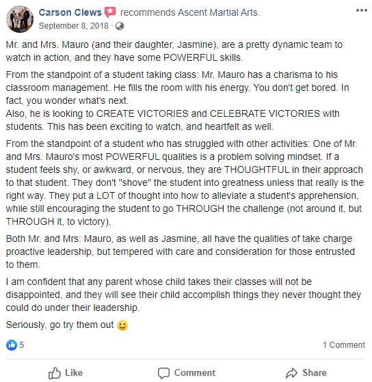Viewport: 372px width, 382px height.
Task: Click the Share text label
Action: pyautogui.click(x=315, y=372)
